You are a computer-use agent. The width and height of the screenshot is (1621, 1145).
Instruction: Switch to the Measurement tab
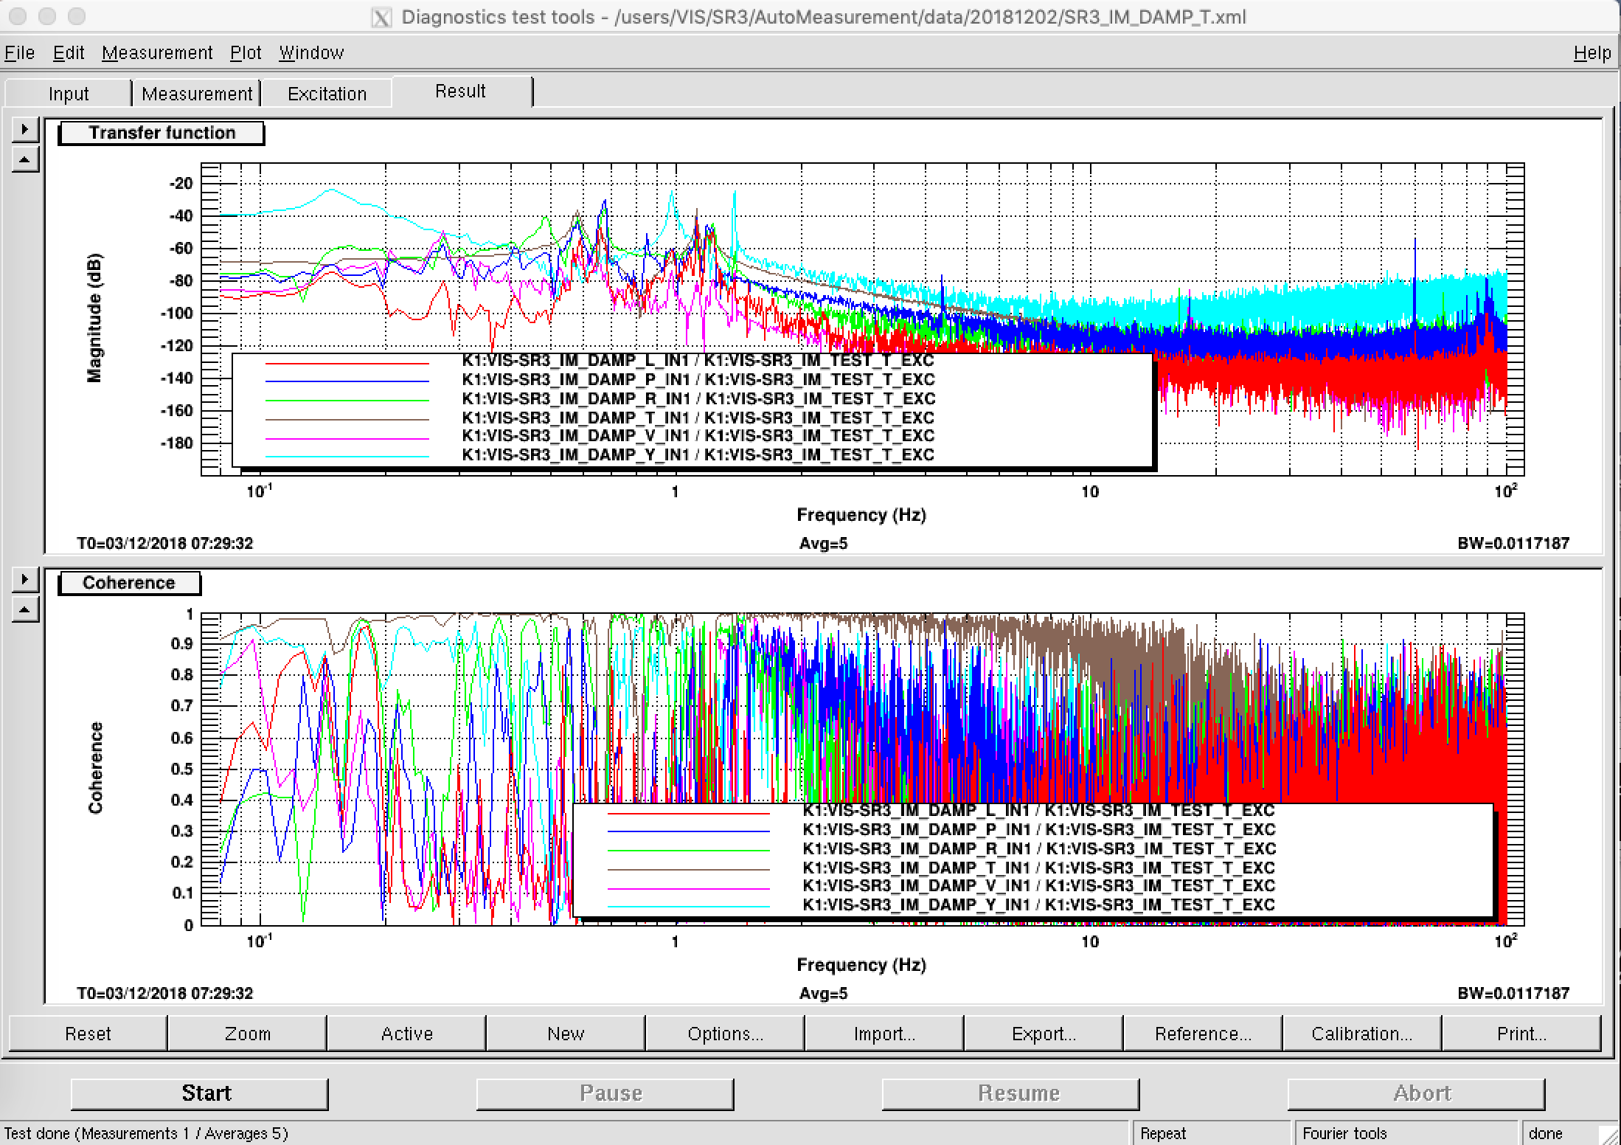pos(197,94)
